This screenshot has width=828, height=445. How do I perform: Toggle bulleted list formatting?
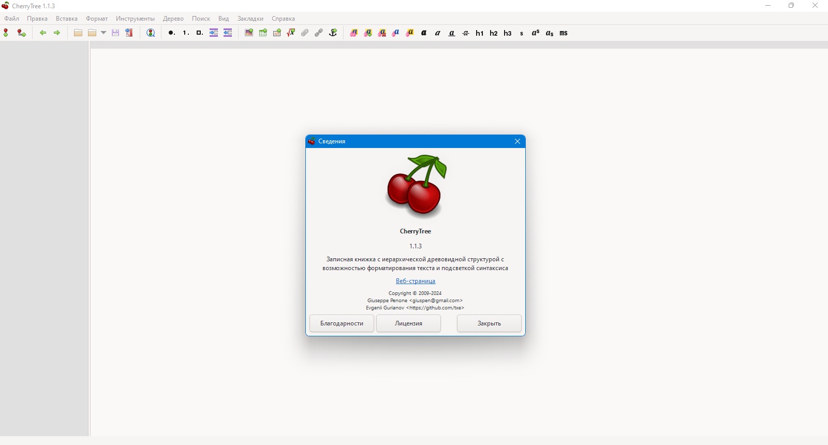tap(171, 33)
